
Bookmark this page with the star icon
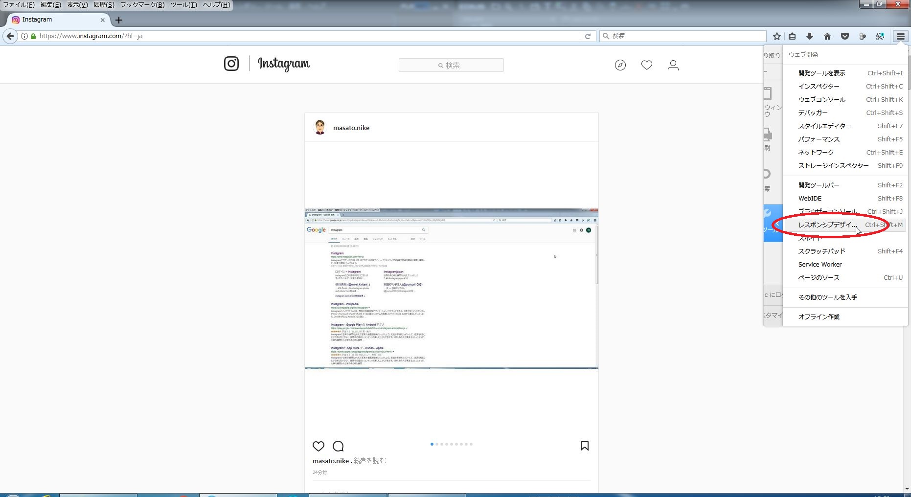pos(776,36)
